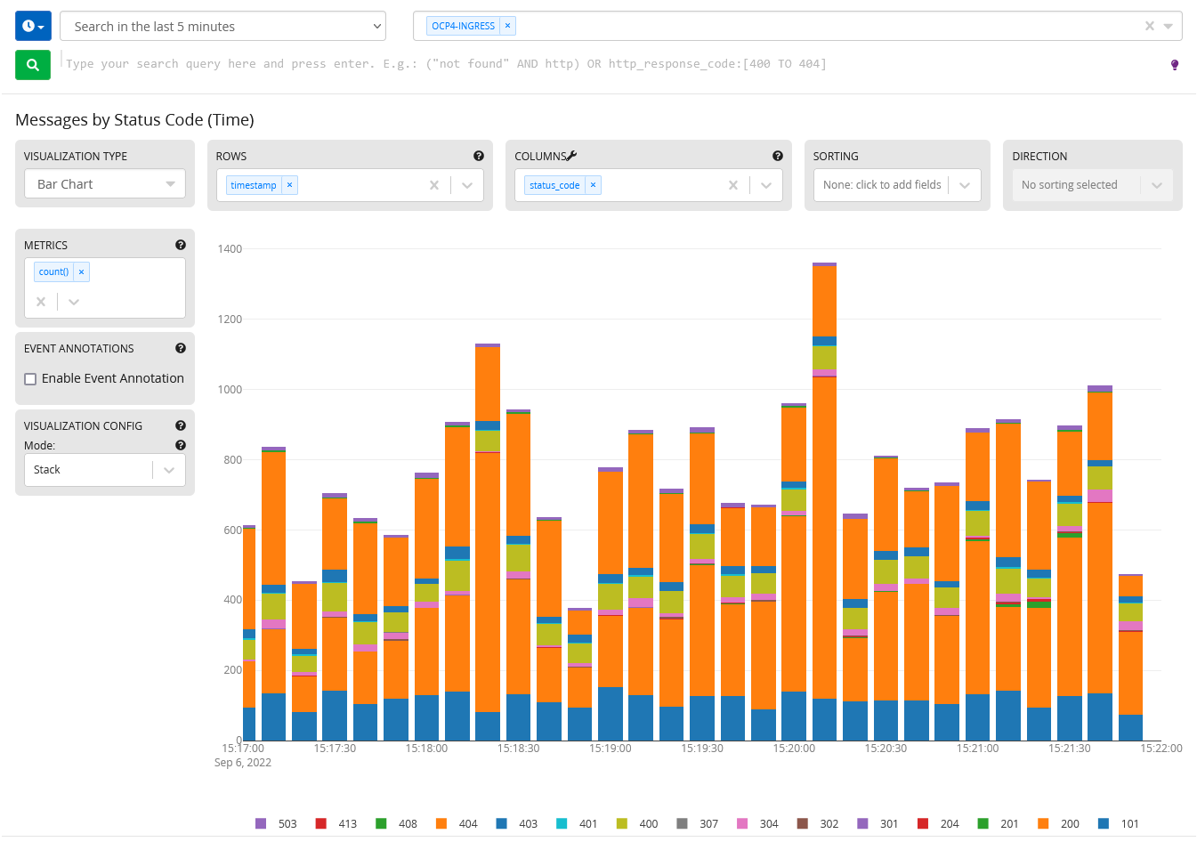The image size is (1197, 850).
Task: Open the Sorting fields dropdown
Action: (x=896, y=185)
